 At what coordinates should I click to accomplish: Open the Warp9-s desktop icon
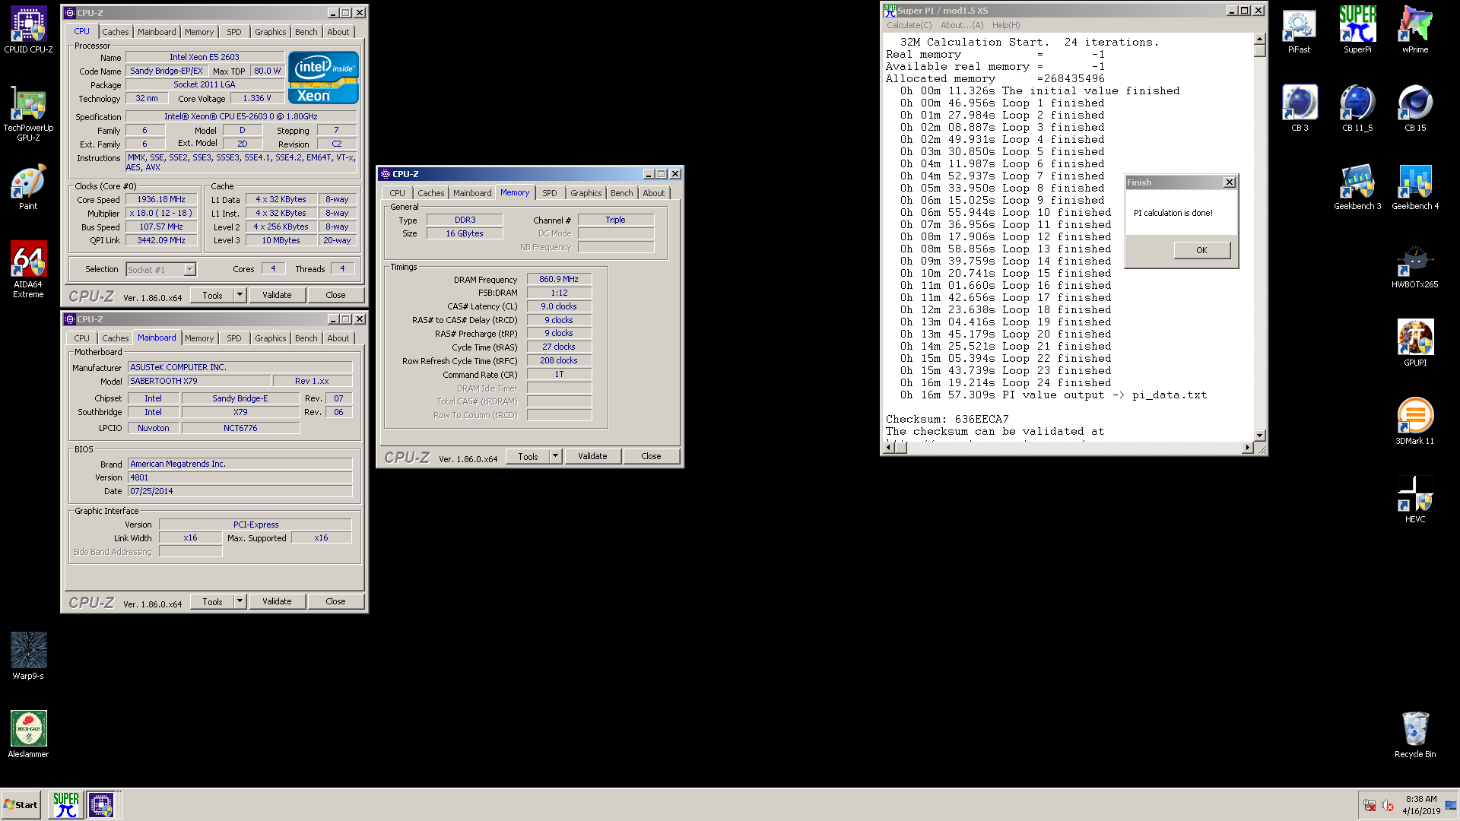(28, 656)
